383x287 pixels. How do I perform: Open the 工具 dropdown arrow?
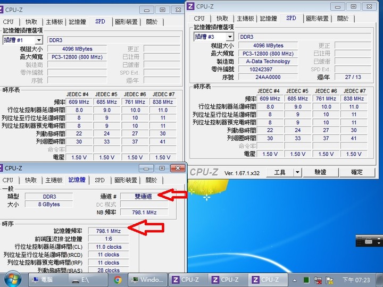point(297,172)
